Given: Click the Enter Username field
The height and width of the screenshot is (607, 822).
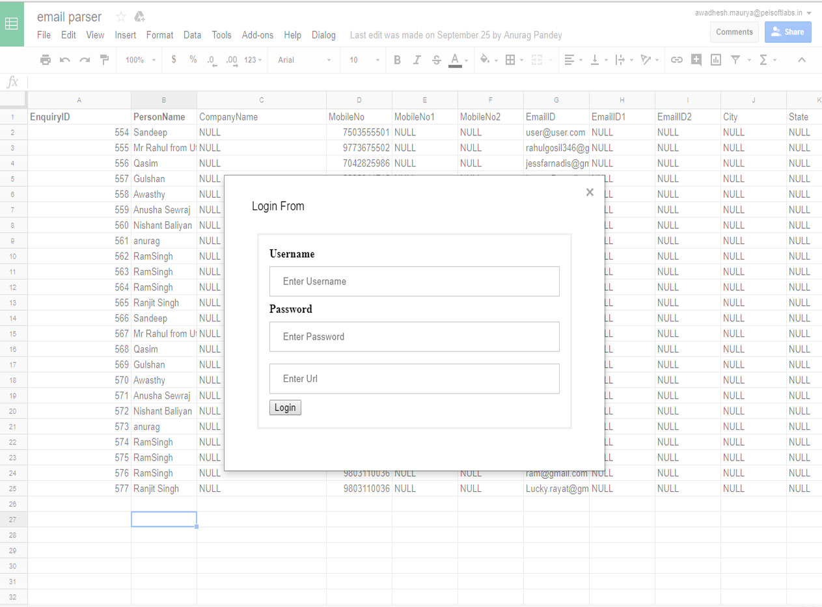Looking at the screenshot, I should [x=414, y=281].
